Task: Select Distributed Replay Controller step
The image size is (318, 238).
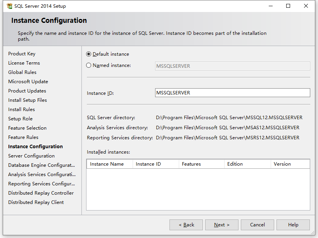Action: pos(41,193)
